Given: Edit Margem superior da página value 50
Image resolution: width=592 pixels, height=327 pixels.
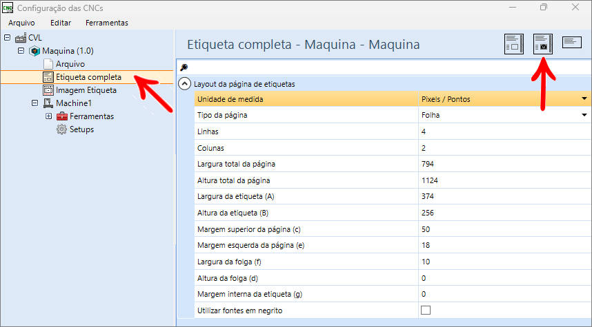Looking at the screenshot, I should (504, 229).
